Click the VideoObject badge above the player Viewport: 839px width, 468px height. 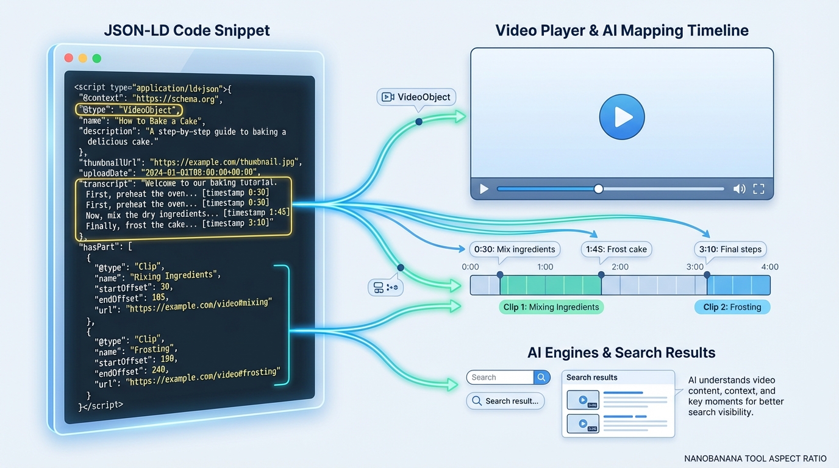tap(416, 97)
